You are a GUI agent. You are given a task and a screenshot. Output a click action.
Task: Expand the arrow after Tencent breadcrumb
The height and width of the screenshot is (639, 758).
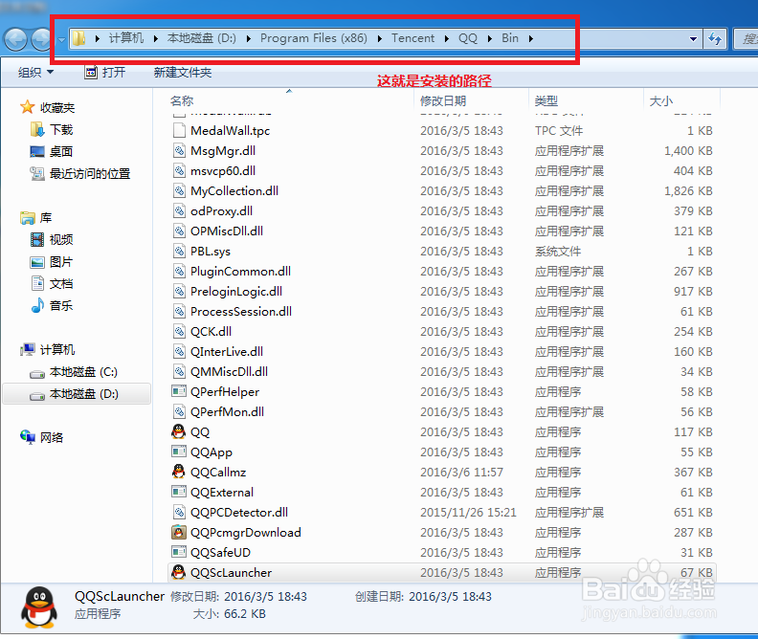coord(446,38)
